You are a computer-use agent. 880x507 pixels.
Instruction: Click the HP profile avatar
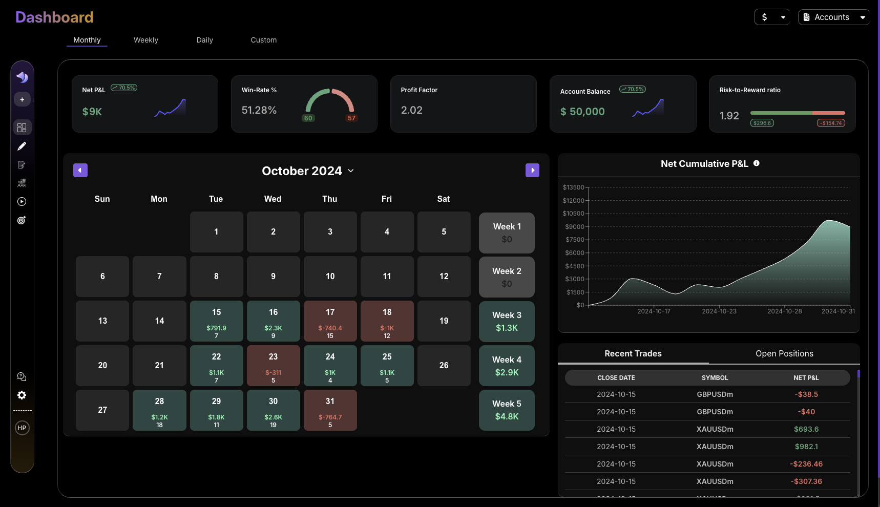click(22, 428)
